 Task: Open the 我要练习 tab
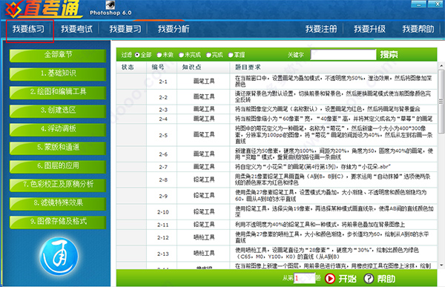28,29
